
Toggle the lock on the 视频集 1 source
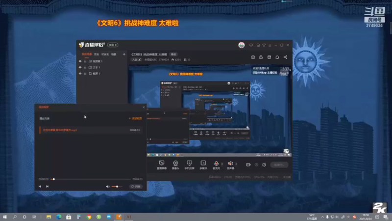coord(85,61)
